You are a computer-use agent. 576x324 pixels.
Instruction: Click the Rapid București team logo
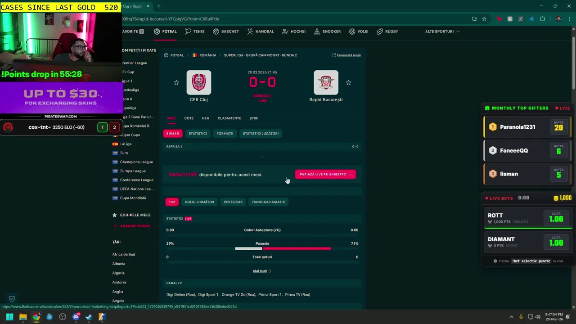click(x=326, y=82)
